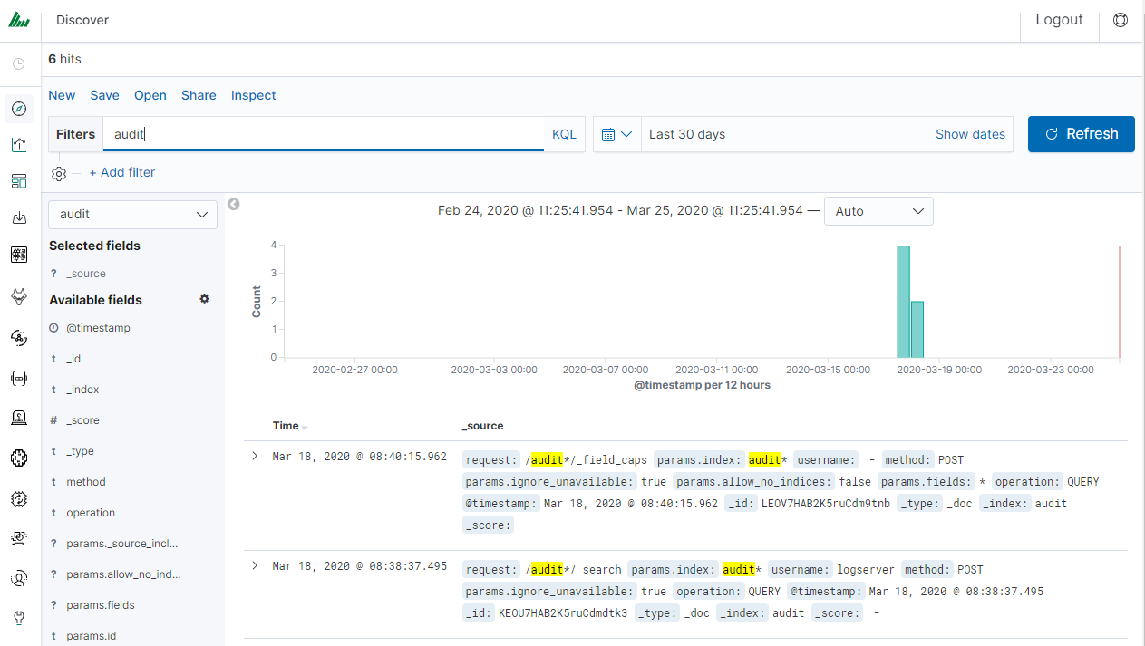Sort by the Time column header

(x=286, y=426)
